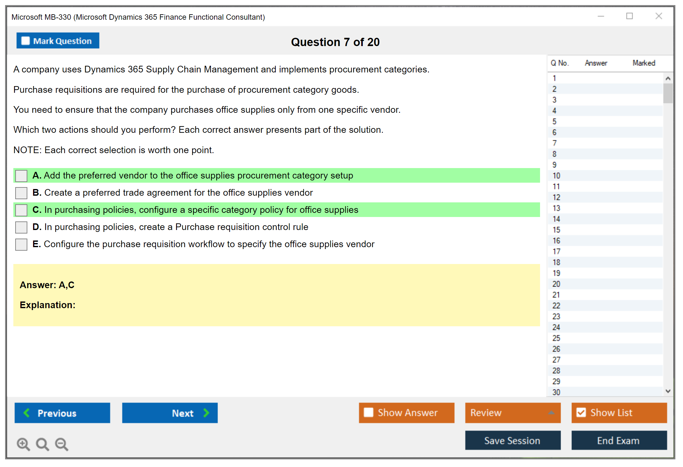This screenshot has height=467, width=683.
Task: Select question 20 row in the list
Action: click(557, 284)
